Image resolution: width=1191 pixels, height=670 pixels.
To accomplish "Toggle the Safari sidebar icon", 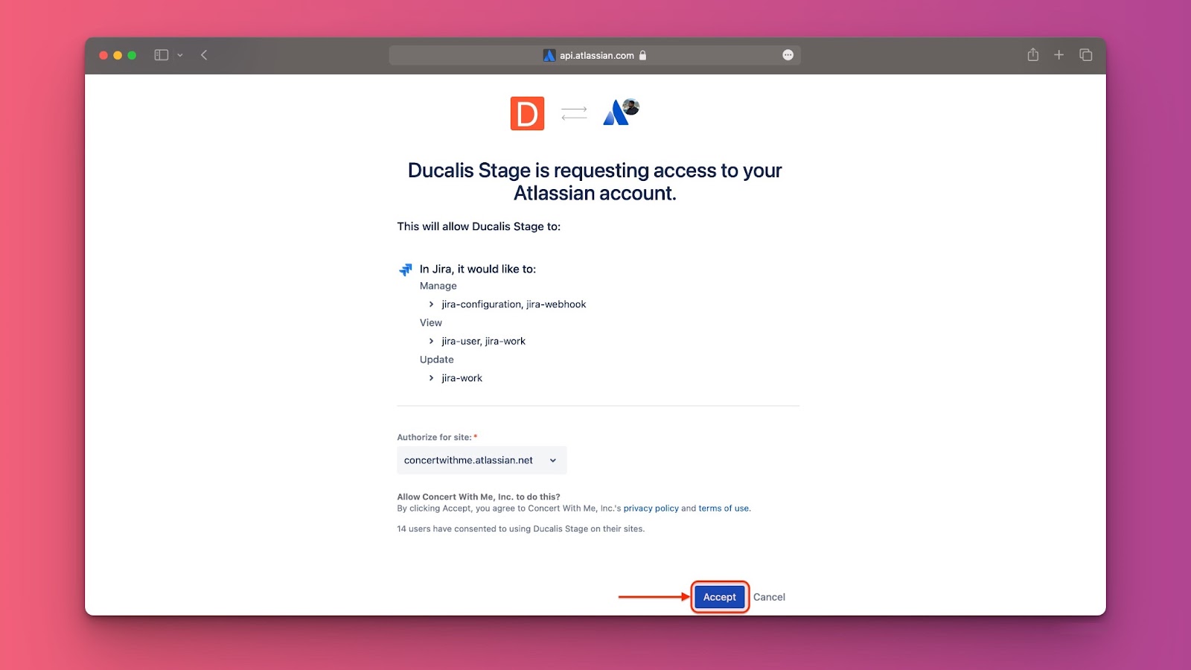I will click(x=161, y=55).
